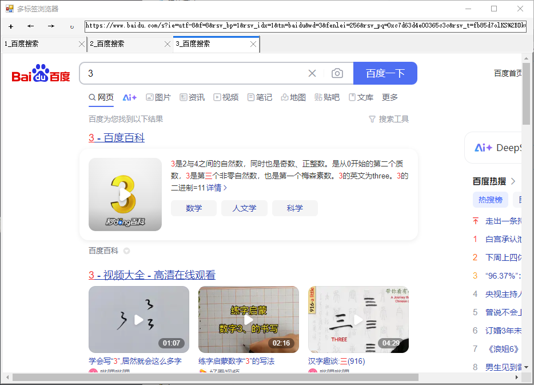Open 汉字趣谈:三(916) video title

(337, 361)
